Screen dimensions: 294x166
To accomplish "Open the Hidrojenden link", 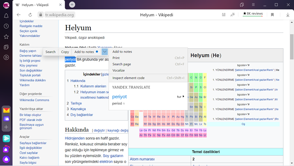I will (x=75, y=138).
